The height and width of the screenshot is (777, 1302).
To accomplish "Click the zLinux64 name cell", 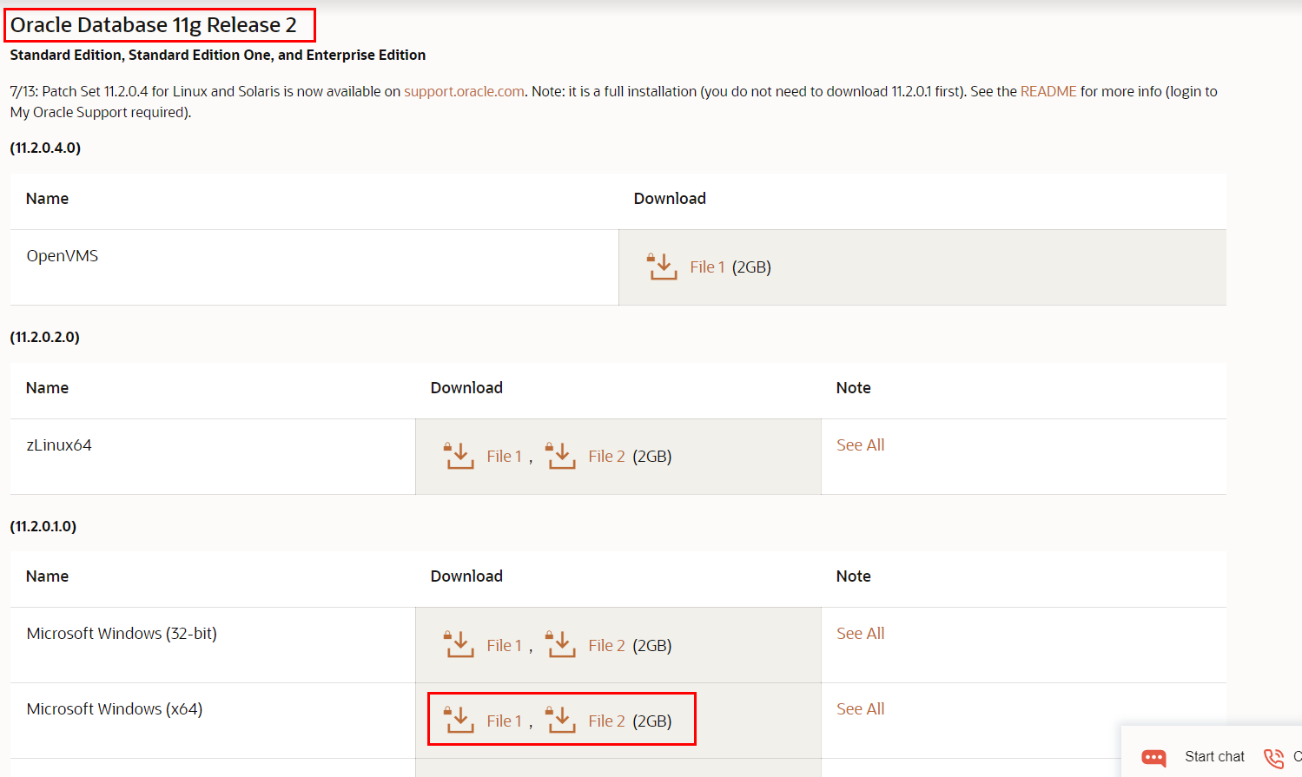I will pyautogui.click(x=213, y=457).
